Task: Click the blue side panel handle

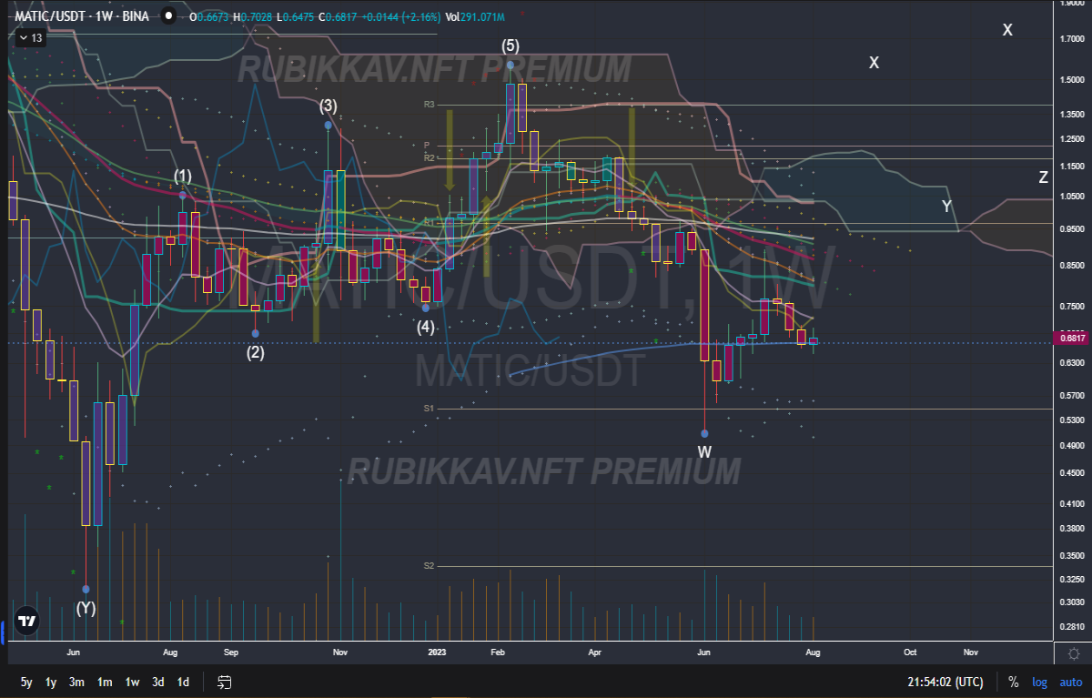Action: pos(3,628)
